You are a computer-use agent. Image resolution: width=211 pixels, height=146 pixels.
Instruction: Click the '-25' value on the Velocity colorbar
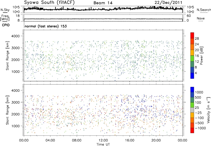(198, 113)
